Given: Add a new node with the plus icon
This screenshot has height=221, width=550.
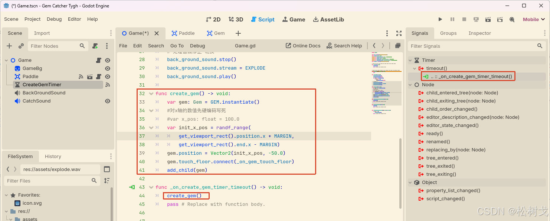Looking at the screenshot, I should (10, 46).
